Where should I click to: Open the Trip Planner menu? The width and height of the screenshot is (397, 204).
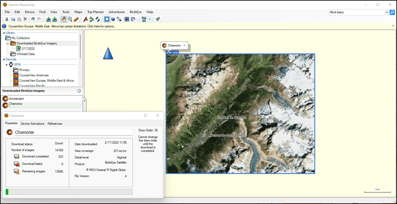click(96, 12)
